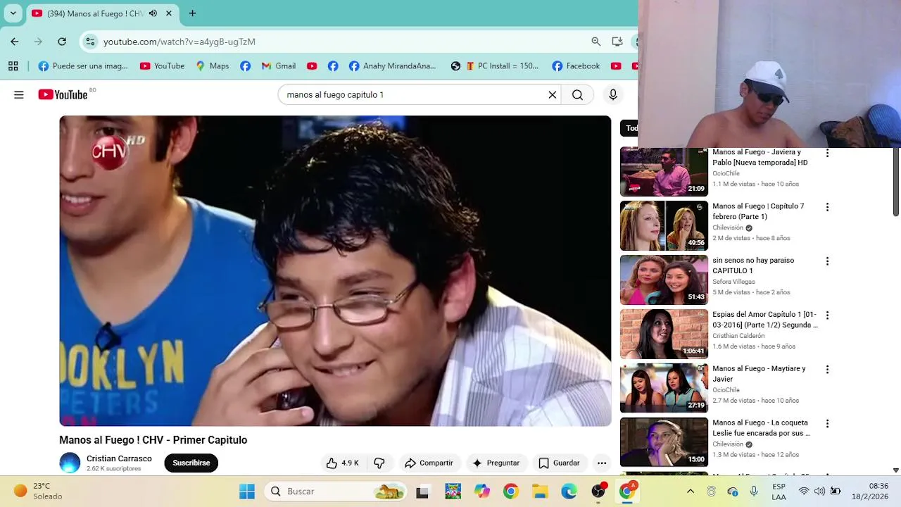Close the Manos al Fuego tab
901x507 pixels.
coord(169,13)
